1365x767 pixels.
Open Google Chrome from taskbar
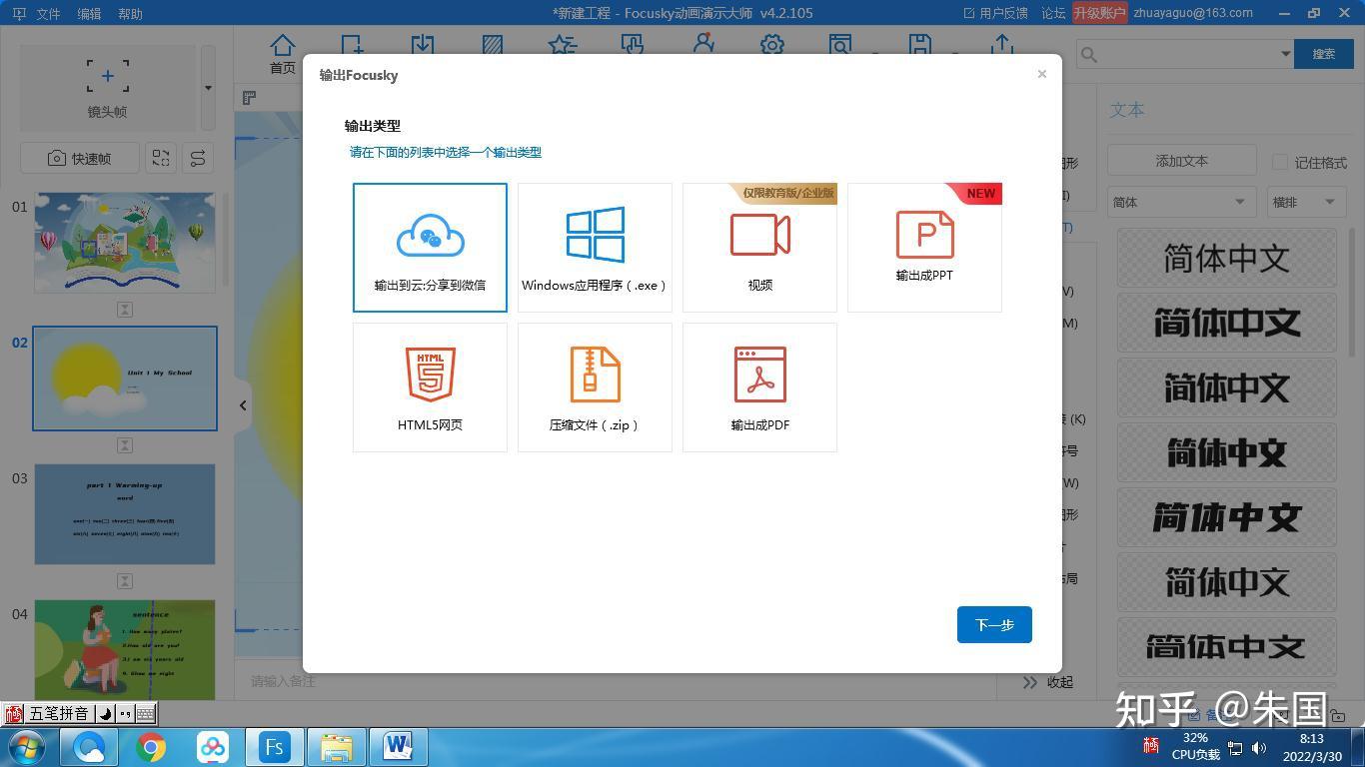coord(151,747)
